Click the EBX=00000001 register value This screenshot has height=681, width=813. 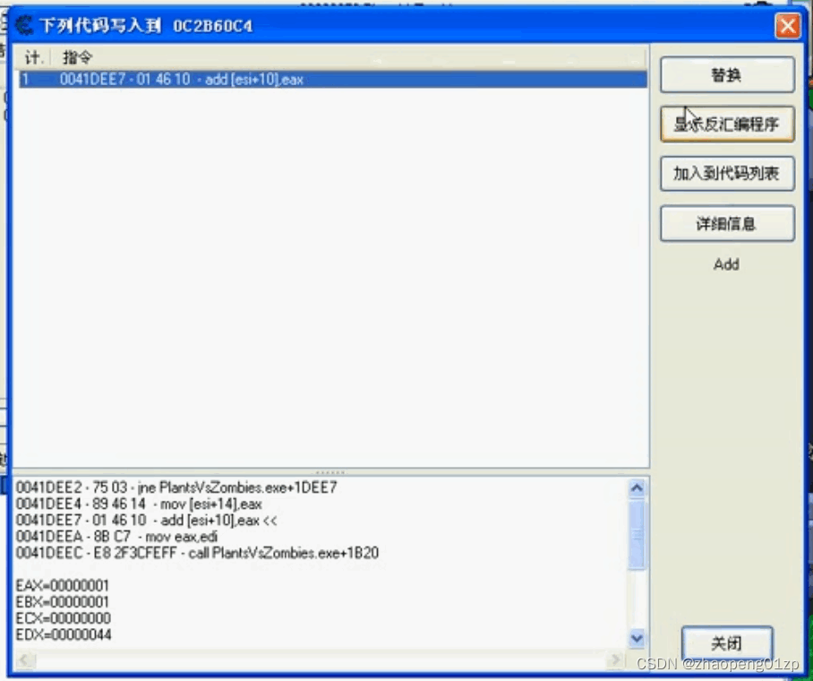tap(62, 602)
